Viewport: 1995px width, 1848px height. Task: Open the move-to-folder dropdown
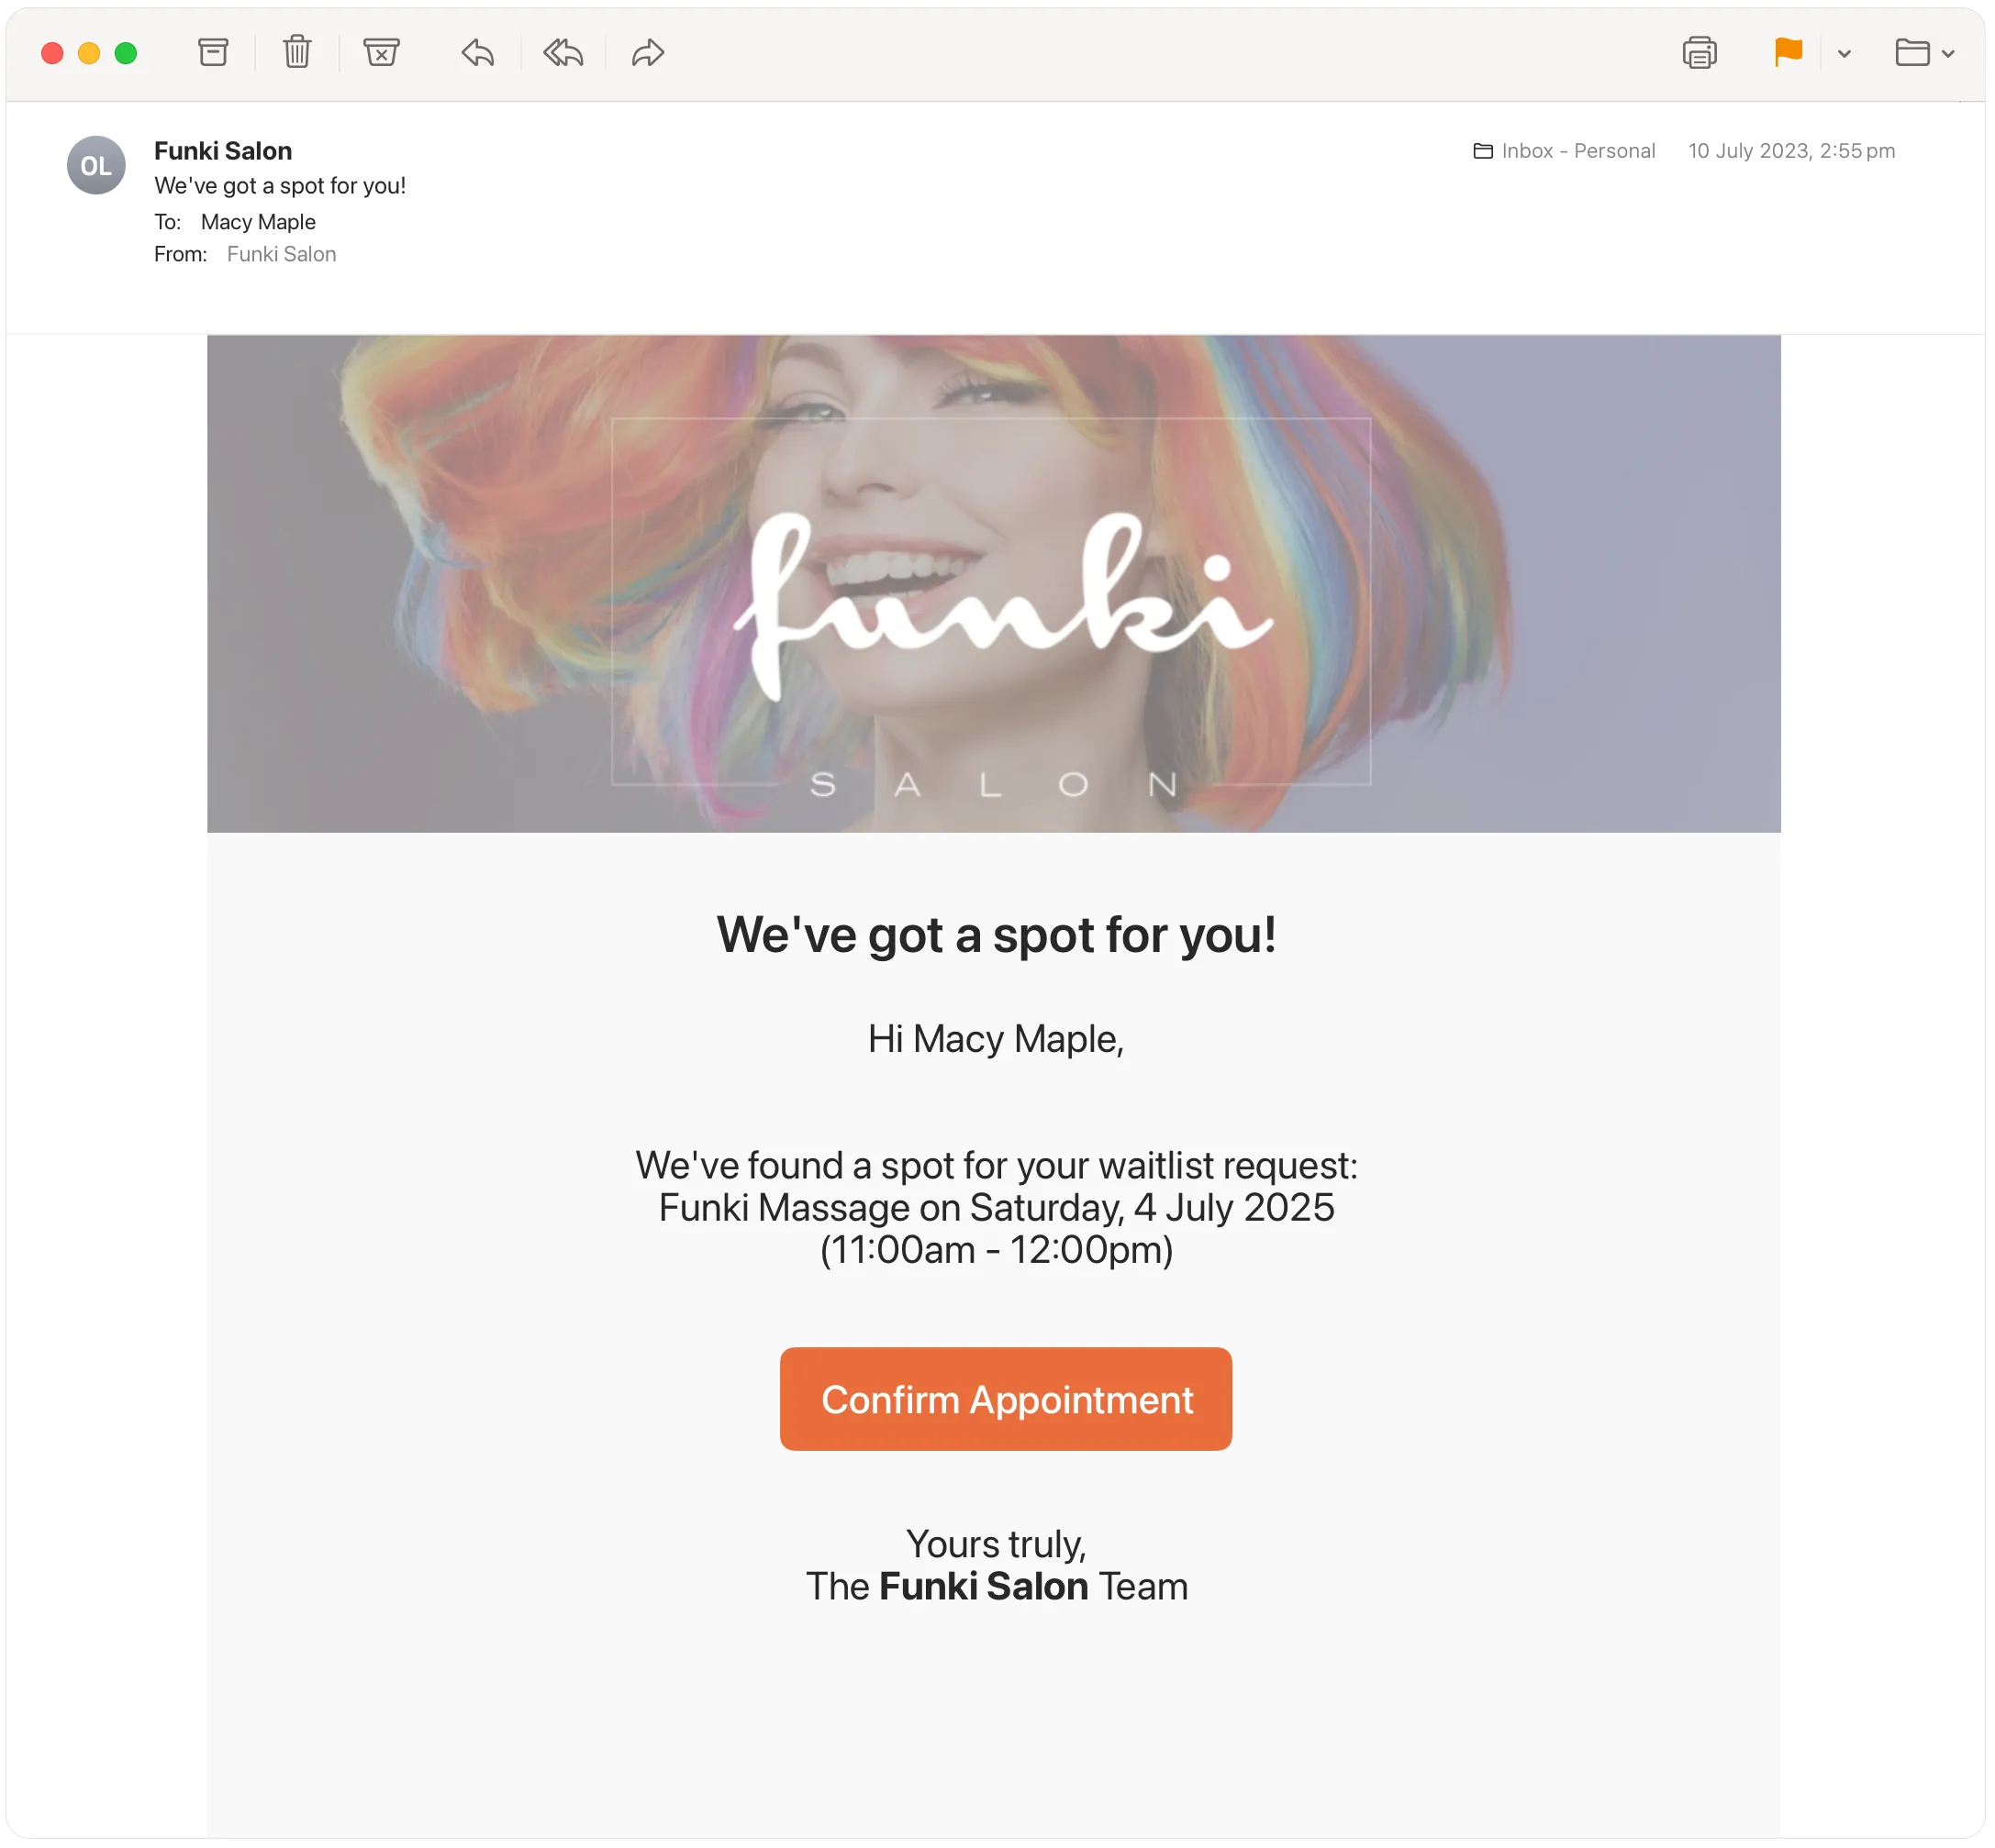(x=1949, y=52)
